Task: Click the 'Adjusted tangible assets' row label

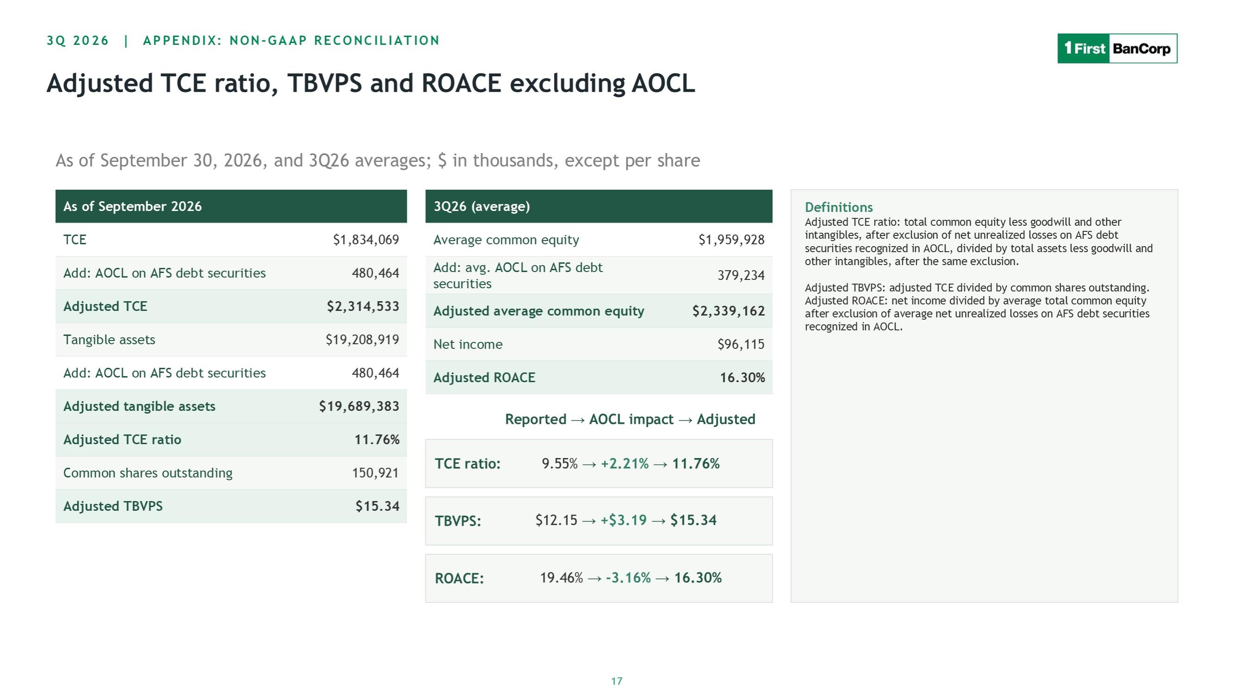Action: 139,406
